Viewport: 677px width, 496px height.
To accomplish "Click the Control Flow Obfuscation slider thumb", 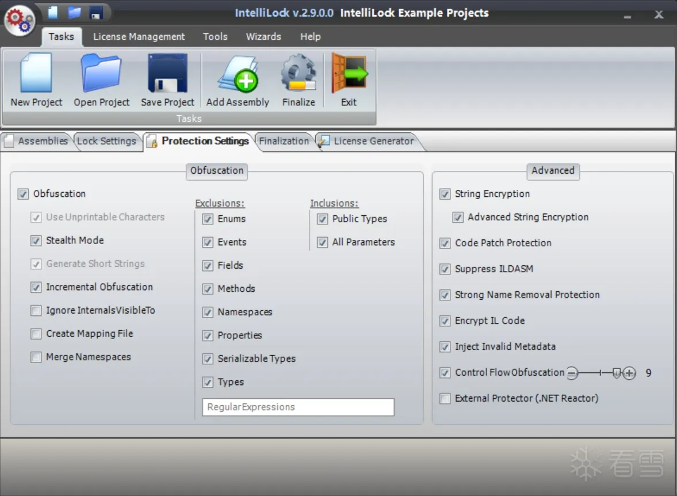I will pyautogui.click(x=617, y=373).
